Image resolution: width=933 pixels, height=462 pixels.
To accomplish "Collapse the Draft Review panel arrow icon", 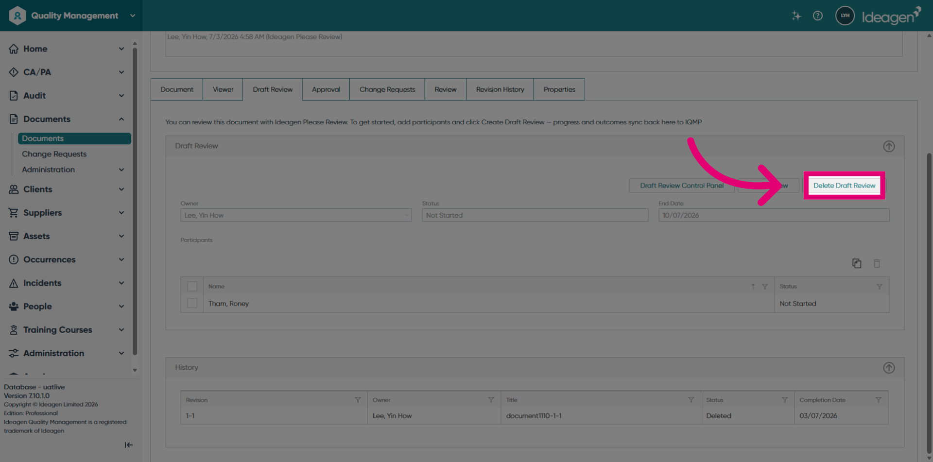I will coord(889,146).
